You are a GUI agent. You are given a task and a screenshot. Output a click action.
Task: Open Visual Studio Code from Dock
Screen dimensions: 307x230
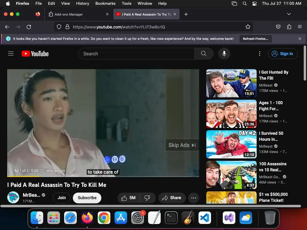(204, 218)
